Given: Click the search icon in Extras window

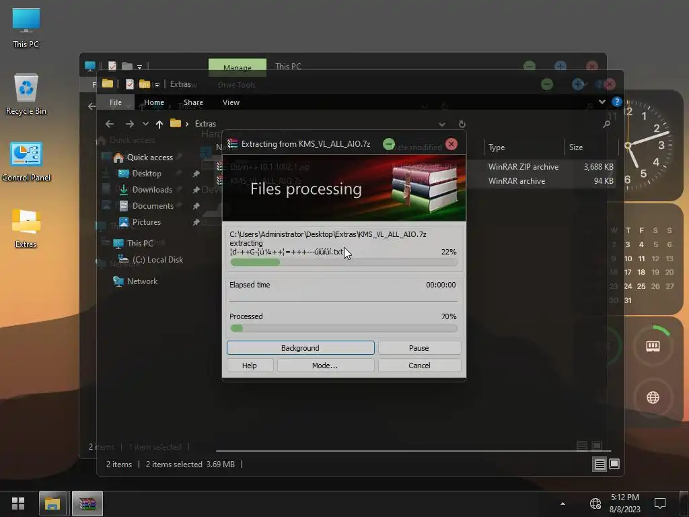Looking at the screenshot, I should (x=606, y=125).
